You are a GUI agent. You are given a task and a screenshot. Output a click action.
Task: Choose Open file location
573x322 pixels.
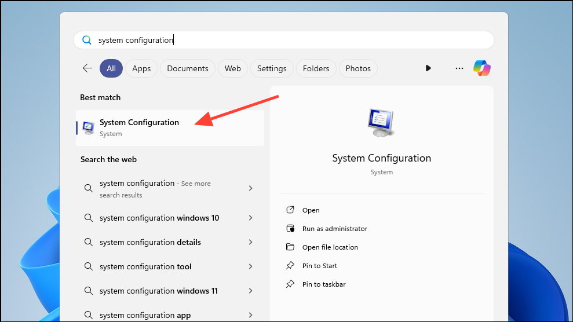coord(330,247)
